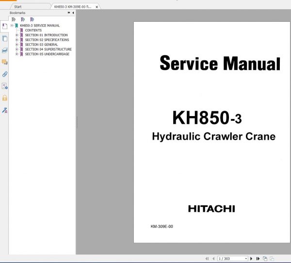The width and height of the screenshot is (291, 263).
Task: Click the second bookmark toolbar icon
Action: tap(23, 19)
